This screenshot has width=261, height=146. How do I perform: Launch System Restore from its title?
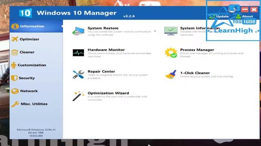coord(103,28)
